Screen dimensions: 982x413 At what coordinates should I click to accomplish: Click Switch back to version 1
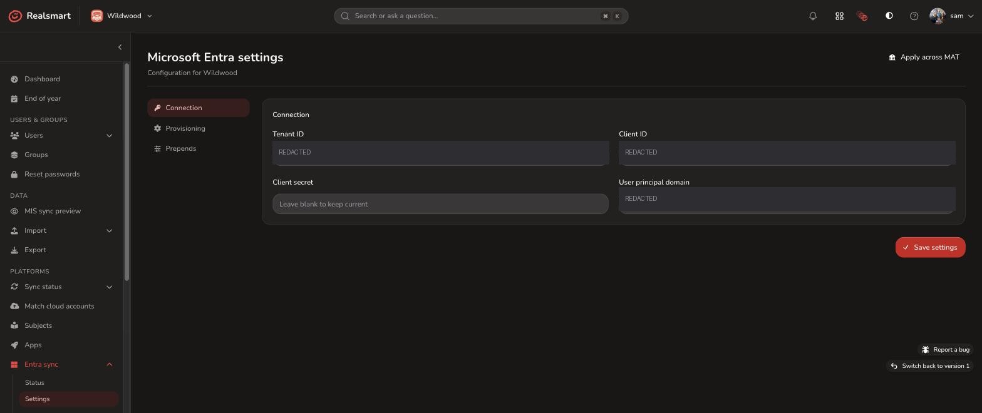(x=929, y=366)
